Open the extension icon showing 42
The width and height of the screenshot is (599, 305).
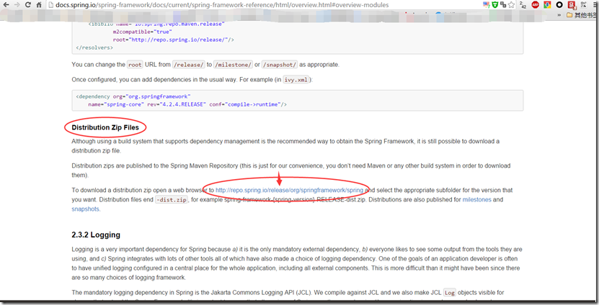click(523, 5)
